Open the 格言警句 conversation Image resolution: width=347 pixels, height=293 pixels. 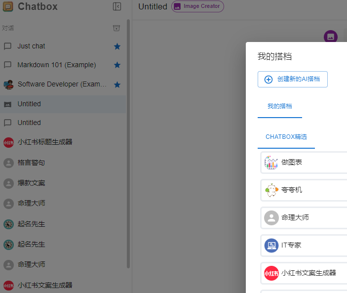point(63,163)
